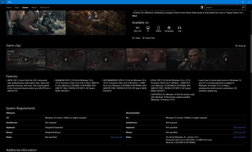
Task: Click the Mobile platform icon
Action: (x=158, y=29)
